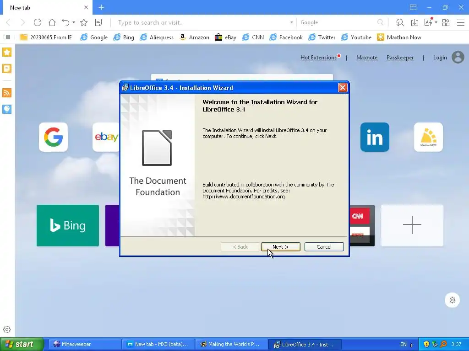The image size is (469, 351).
Task: Open the Maxnote link
Action: 367,58
